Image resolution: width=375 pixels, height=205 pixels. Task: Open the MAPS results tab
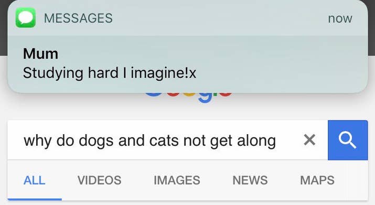(317, 180)
